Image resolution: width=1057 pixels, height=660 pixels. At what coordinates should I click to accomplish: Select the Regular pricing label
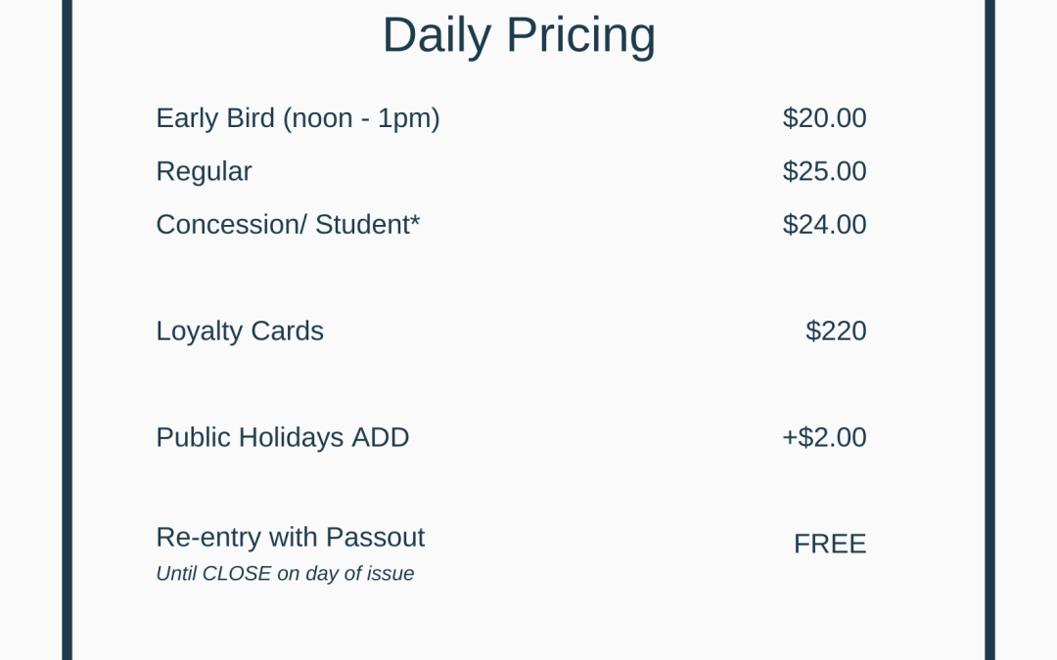(204, 171)
